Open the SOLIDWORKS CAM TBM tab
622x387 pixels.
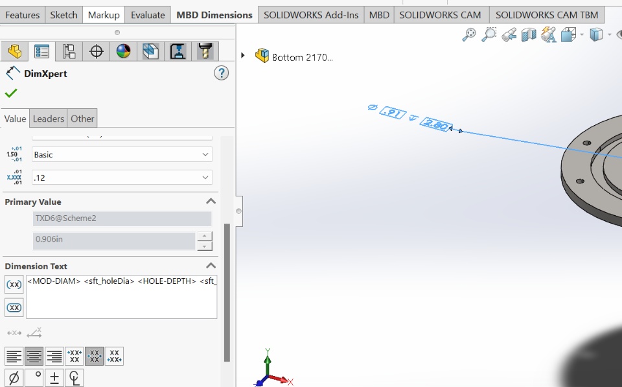pos(547,15)
